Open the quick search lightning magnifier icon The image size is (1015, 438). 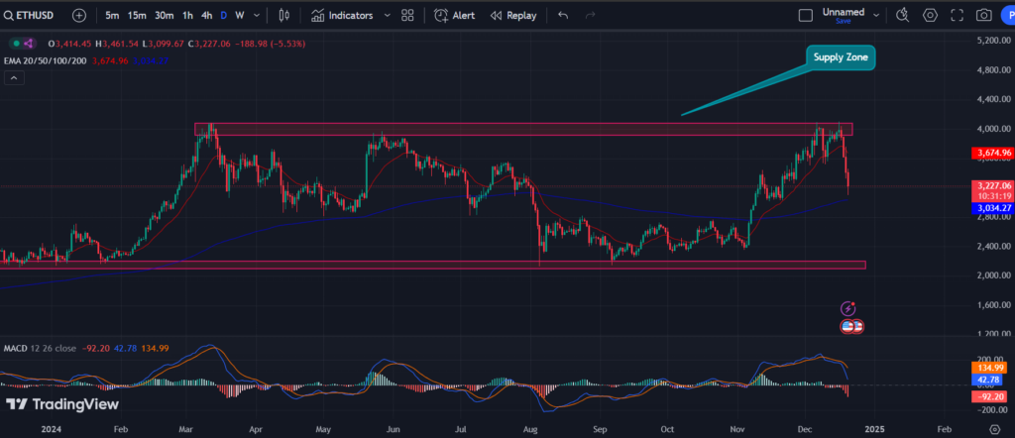[903, 15]
